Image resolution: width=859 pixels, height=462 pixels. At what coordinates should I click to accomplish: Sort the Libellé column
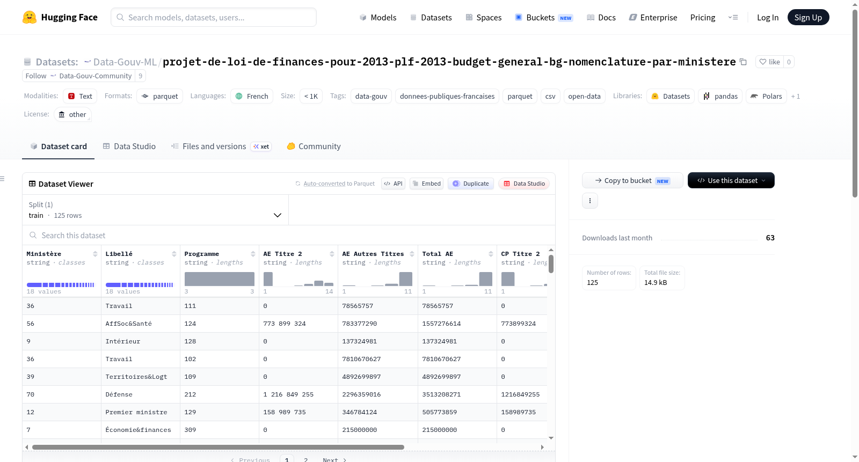[x=174, y=254]
